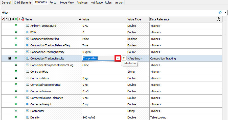This screenshot has width=228, height=120.
Task: Click the green square icon in Density row
Action: [x=16, y=117]
